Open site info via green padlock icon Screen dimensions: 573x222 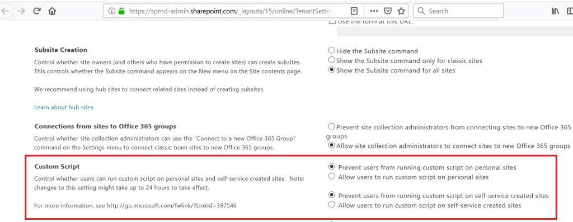pos(121,11)
